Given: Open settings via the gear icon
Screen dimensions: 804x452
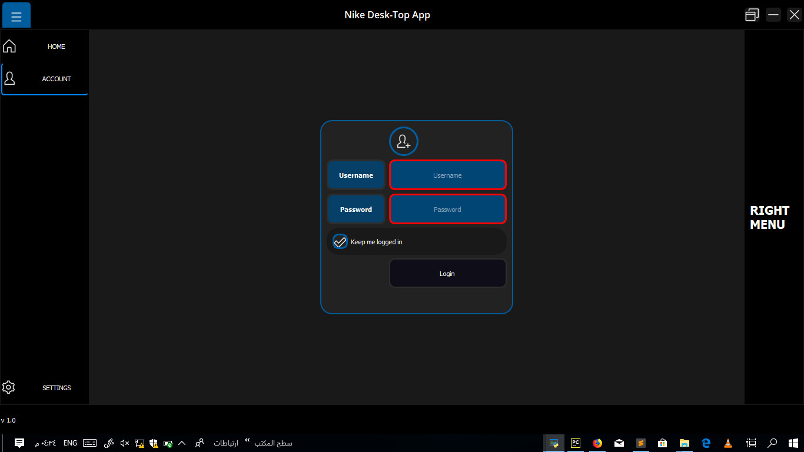Looking at the screenshot, I should (x=9, y=387).
